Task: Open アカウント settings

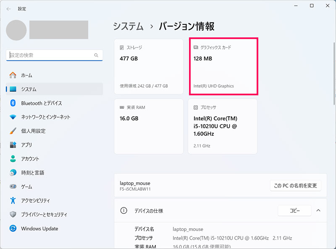Action: tap(55, 159)
